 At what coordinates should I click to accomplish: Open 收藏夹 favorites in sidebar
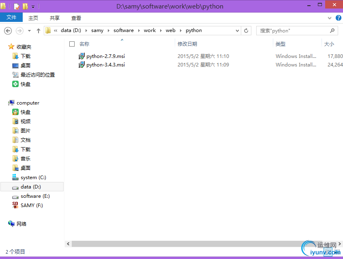tap(24, 47)
